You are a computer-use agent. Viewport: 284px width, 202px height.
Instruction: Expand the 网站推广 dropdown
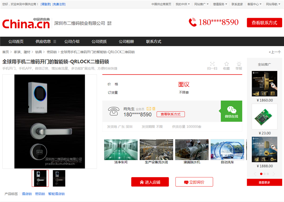pos(201,4)
